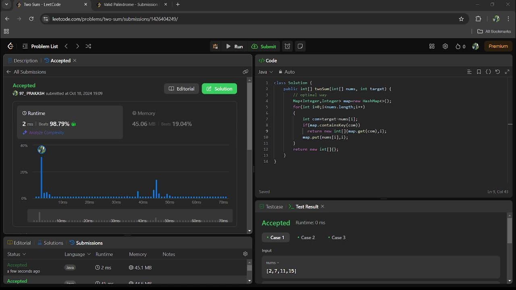This screenshot has height=290, width=516.
Task: Open the Problem List panel
Action: tap(40, 46)
